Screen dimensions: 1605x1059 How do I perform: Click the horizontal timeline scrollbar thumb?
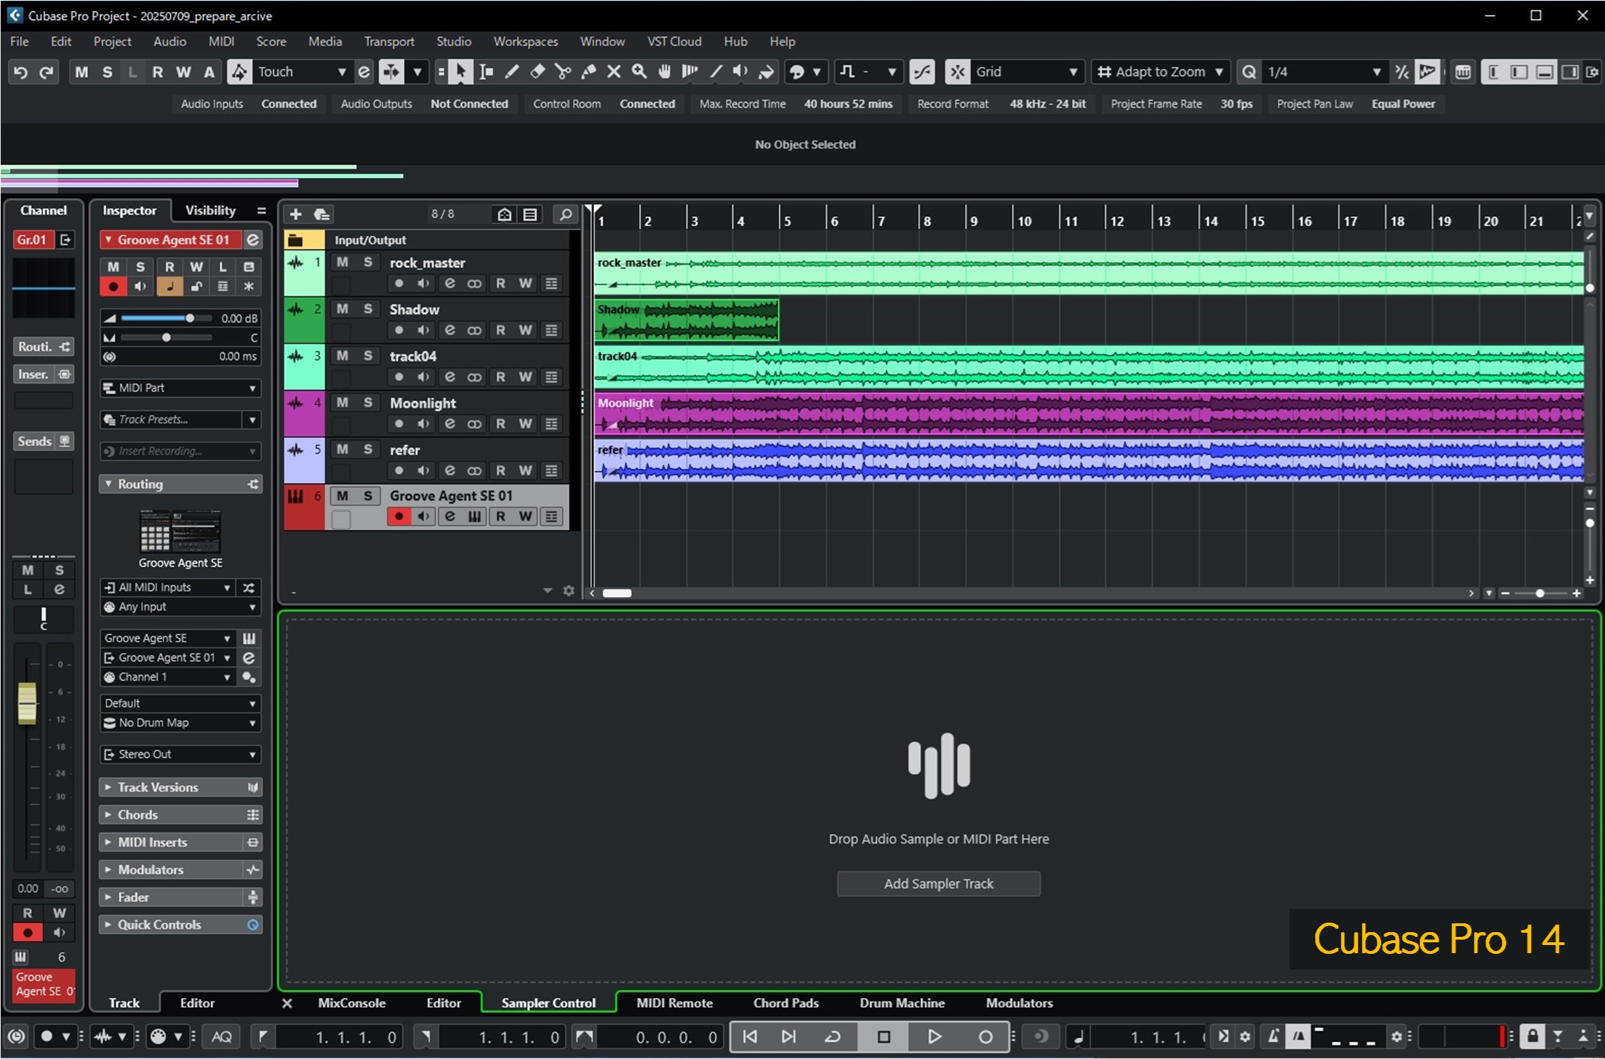click(x=616, y=594)
